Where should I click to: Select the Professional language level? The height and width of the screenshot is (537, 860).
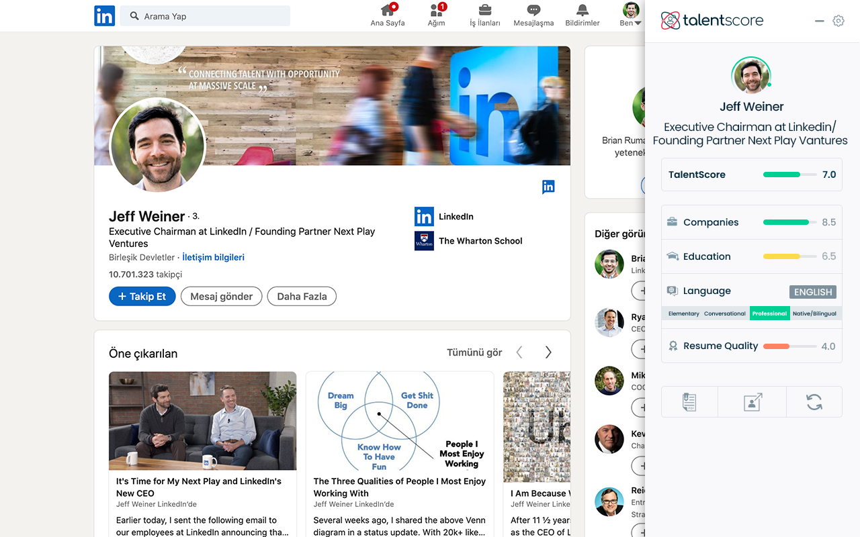(x=769, y=313)
